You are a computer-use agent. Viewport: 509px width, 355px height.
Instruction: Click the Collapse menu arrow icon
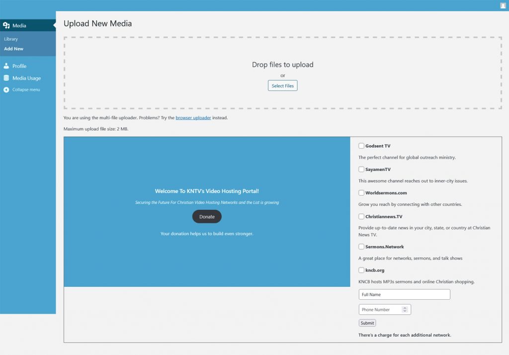(6, 90)
